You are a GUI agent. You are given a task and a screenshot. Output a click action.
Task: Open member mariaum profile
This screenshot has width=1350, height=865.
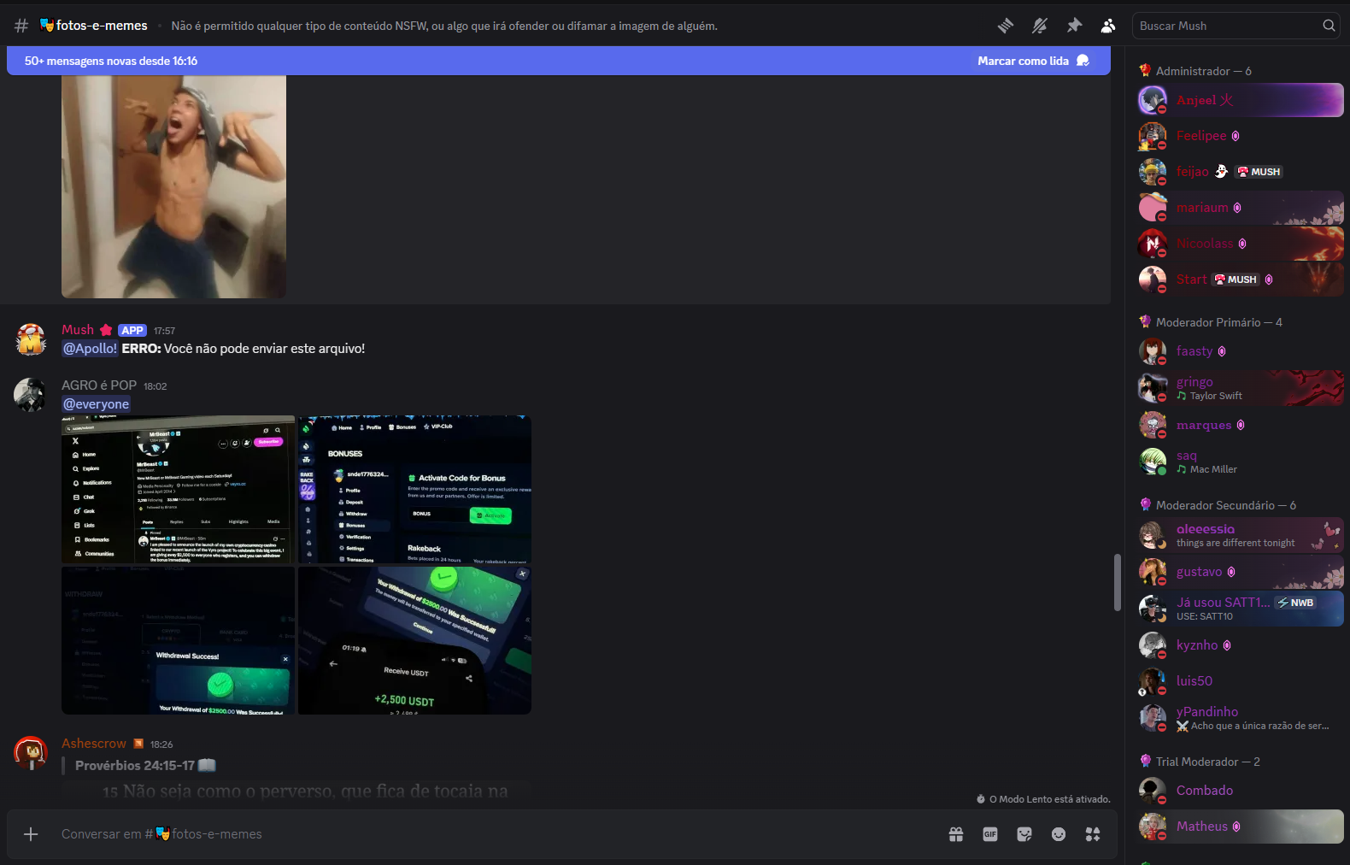pyautogui.click(x=1241, y=208)
